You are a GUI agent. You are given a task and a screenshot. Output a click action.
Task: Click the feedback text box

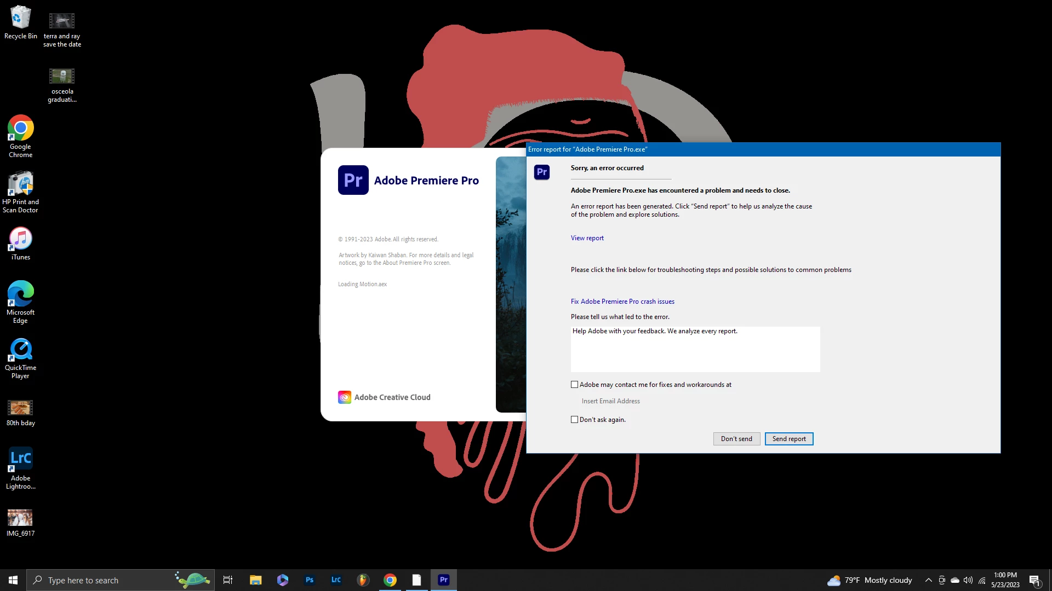tap(695, 350)
